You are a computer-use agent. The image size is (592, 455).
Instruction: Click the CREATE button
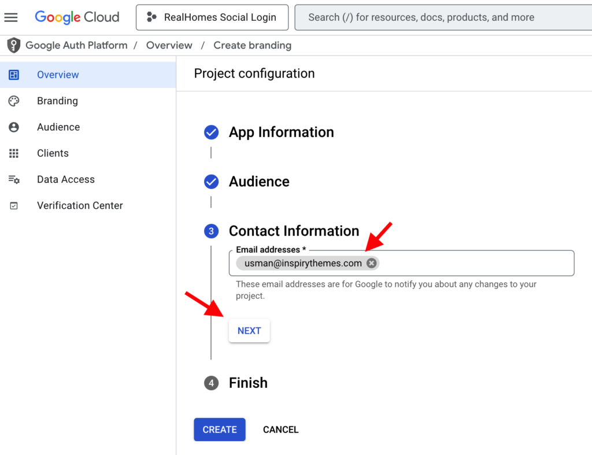pos(220,430)
